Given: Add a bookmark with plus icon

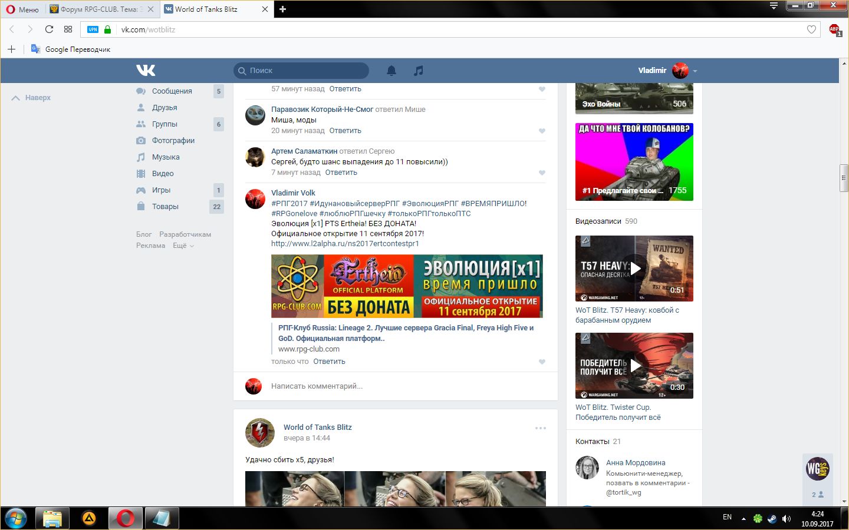Looking at the screenshot, I should pyautogui.click(x=11, y=49).
